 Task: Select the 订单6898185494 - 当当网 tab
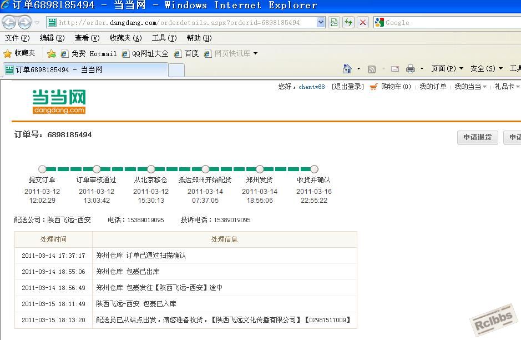[85, 70]
